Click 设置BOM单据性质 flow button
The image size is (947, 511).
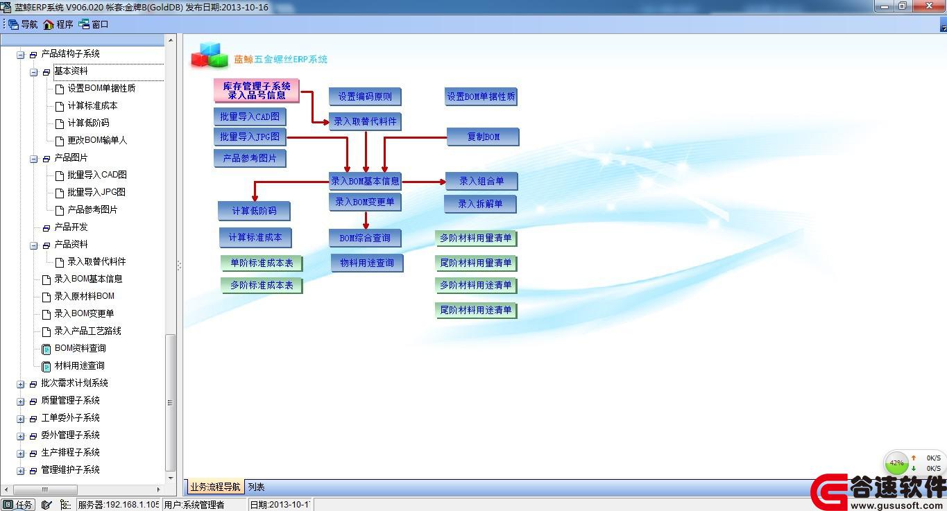[481, 96]
